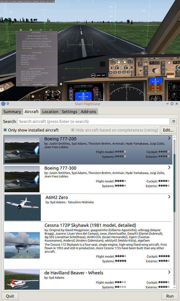
Task: Click the pin icon in launcher title bar
Action: point(8,104)
